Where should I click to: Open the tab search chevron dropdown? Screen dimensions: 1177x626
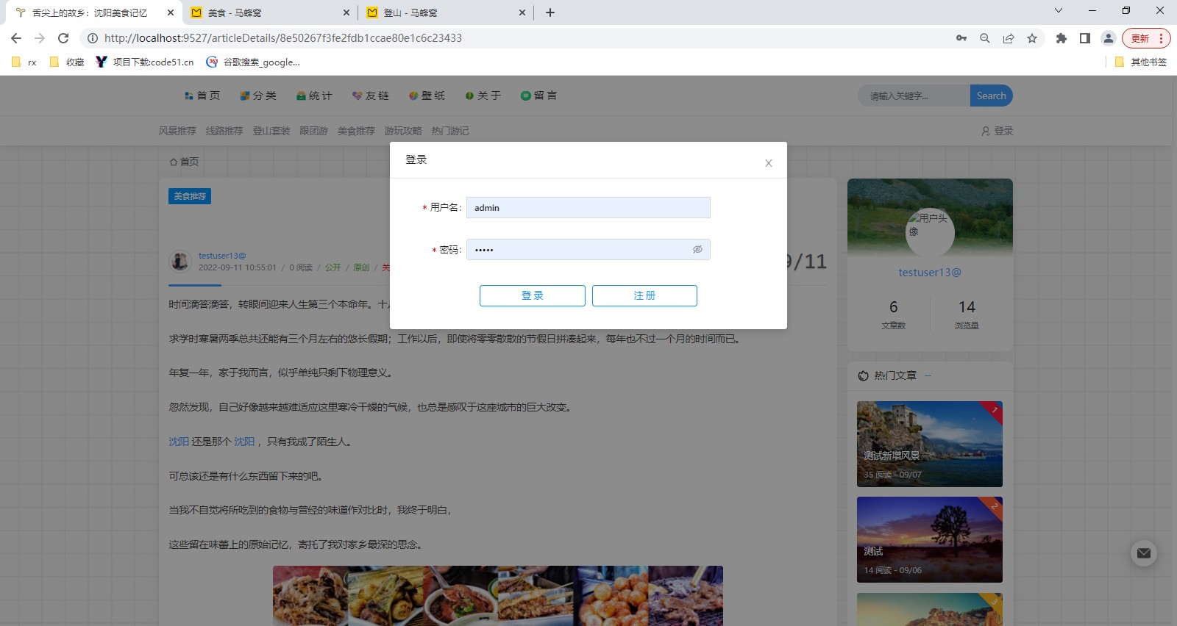(1059, 10)
